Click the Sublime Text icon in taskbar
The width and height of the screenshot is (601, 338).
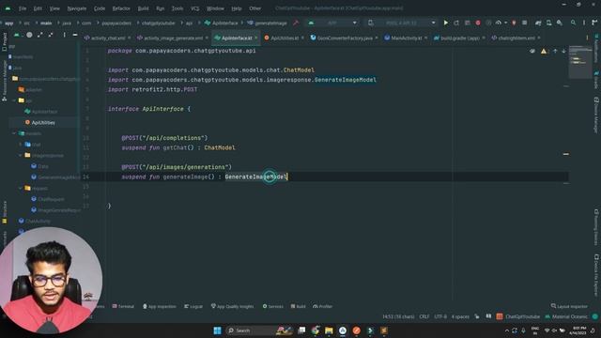[384, 330]
